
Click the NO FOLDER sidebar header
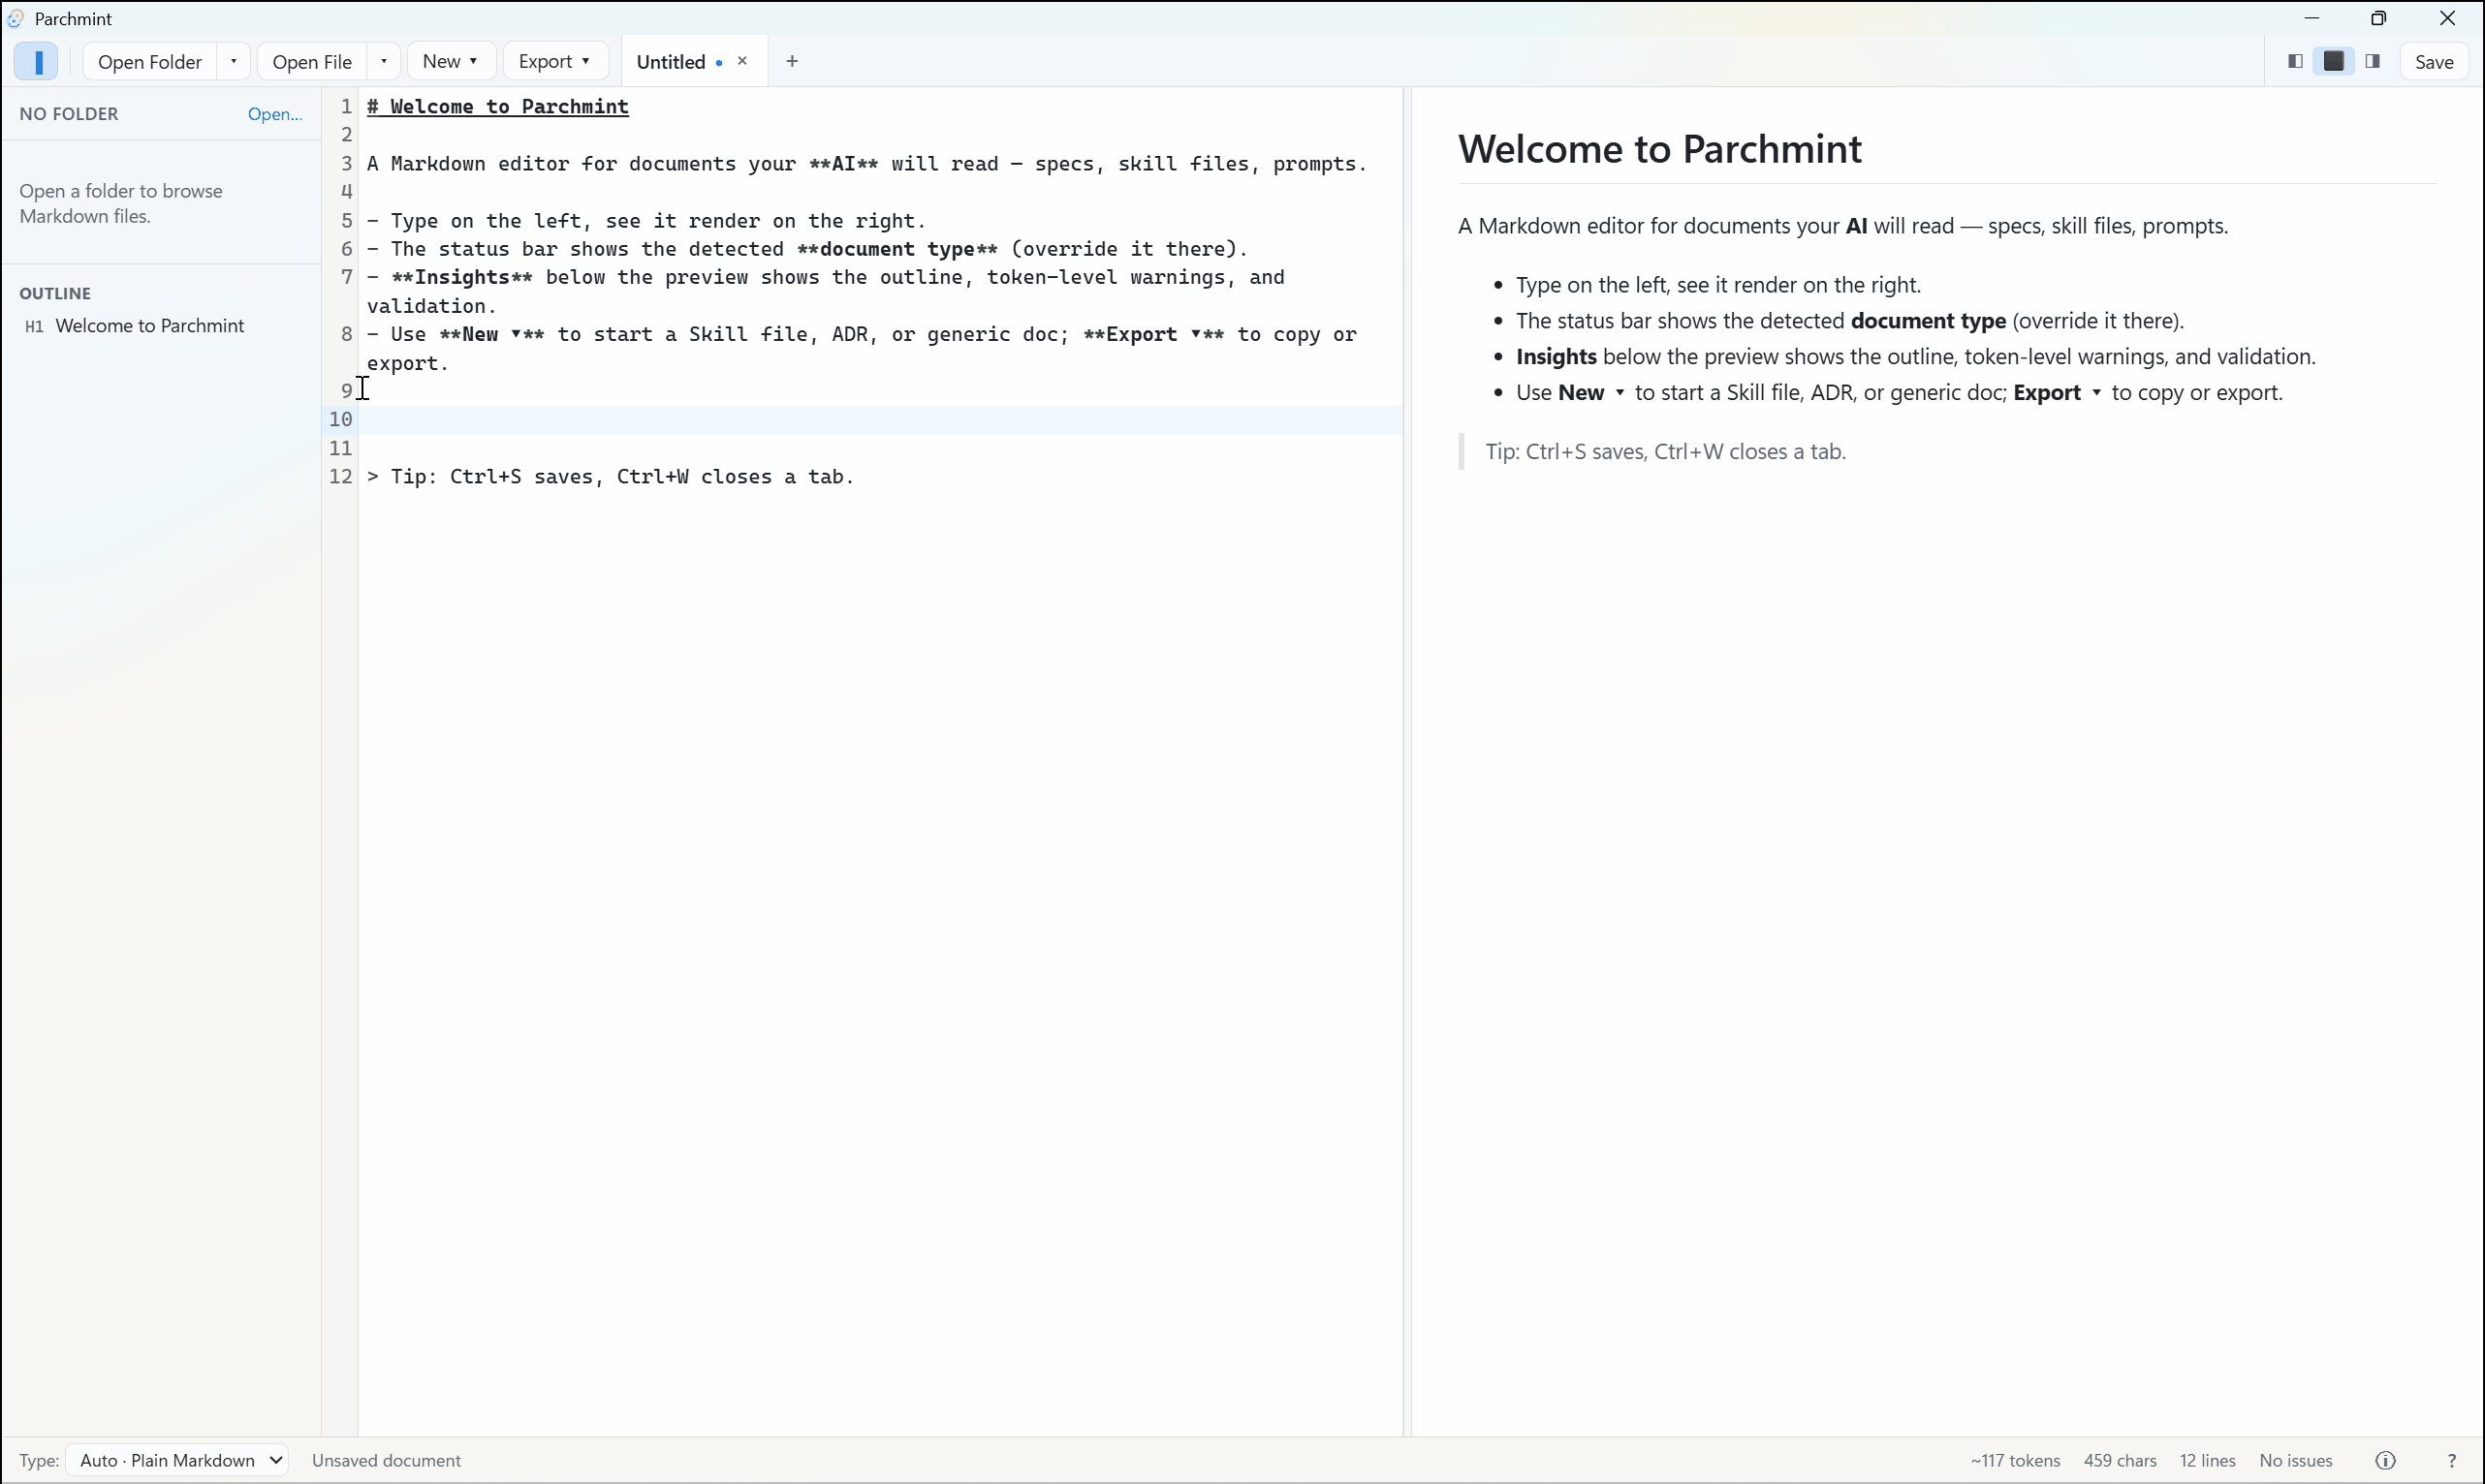pyautogui.click(x=69, y=114)
